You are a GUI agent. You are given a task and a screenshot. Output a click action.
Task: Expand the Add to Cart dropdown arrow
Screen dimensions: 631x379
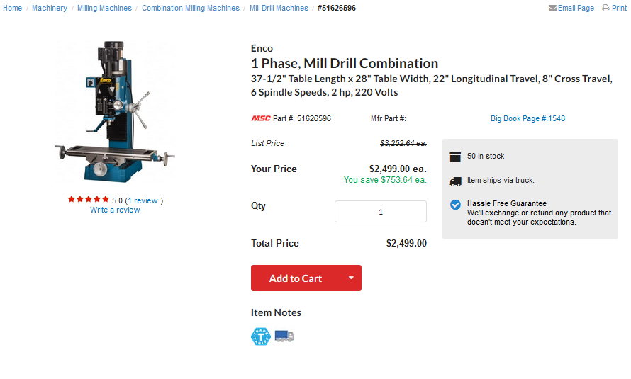351,278
